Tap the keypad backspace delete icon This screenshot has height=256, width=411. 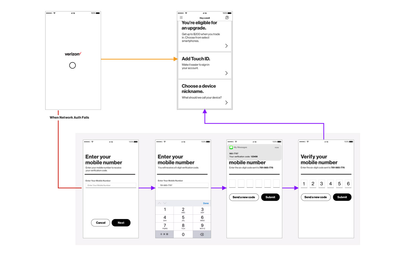(x=202, y=234)
